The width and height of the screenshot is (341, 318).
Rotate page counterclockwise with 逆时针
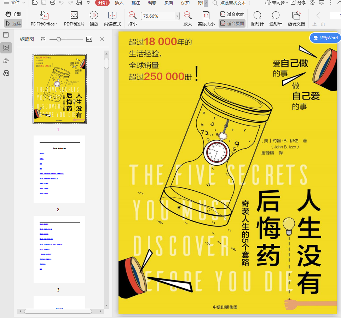[276, 16]
